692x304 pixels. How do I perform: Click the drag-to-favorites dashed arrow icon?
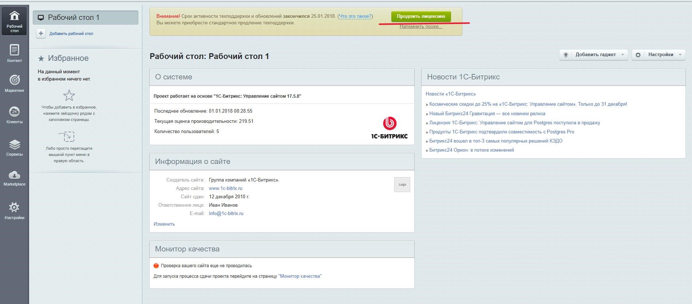[x=67, y=136]
